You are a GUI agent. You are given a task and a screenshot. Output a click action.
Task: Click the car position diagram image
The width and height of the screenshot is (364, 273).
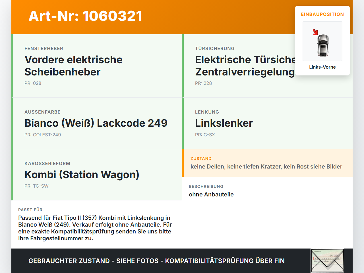322,41
